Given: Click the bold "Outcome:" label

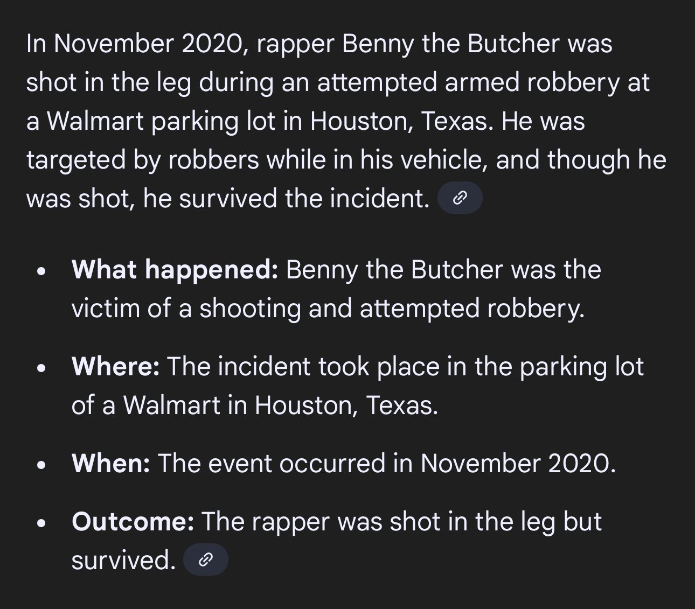Looking at the screenshot, I should 133,521.
